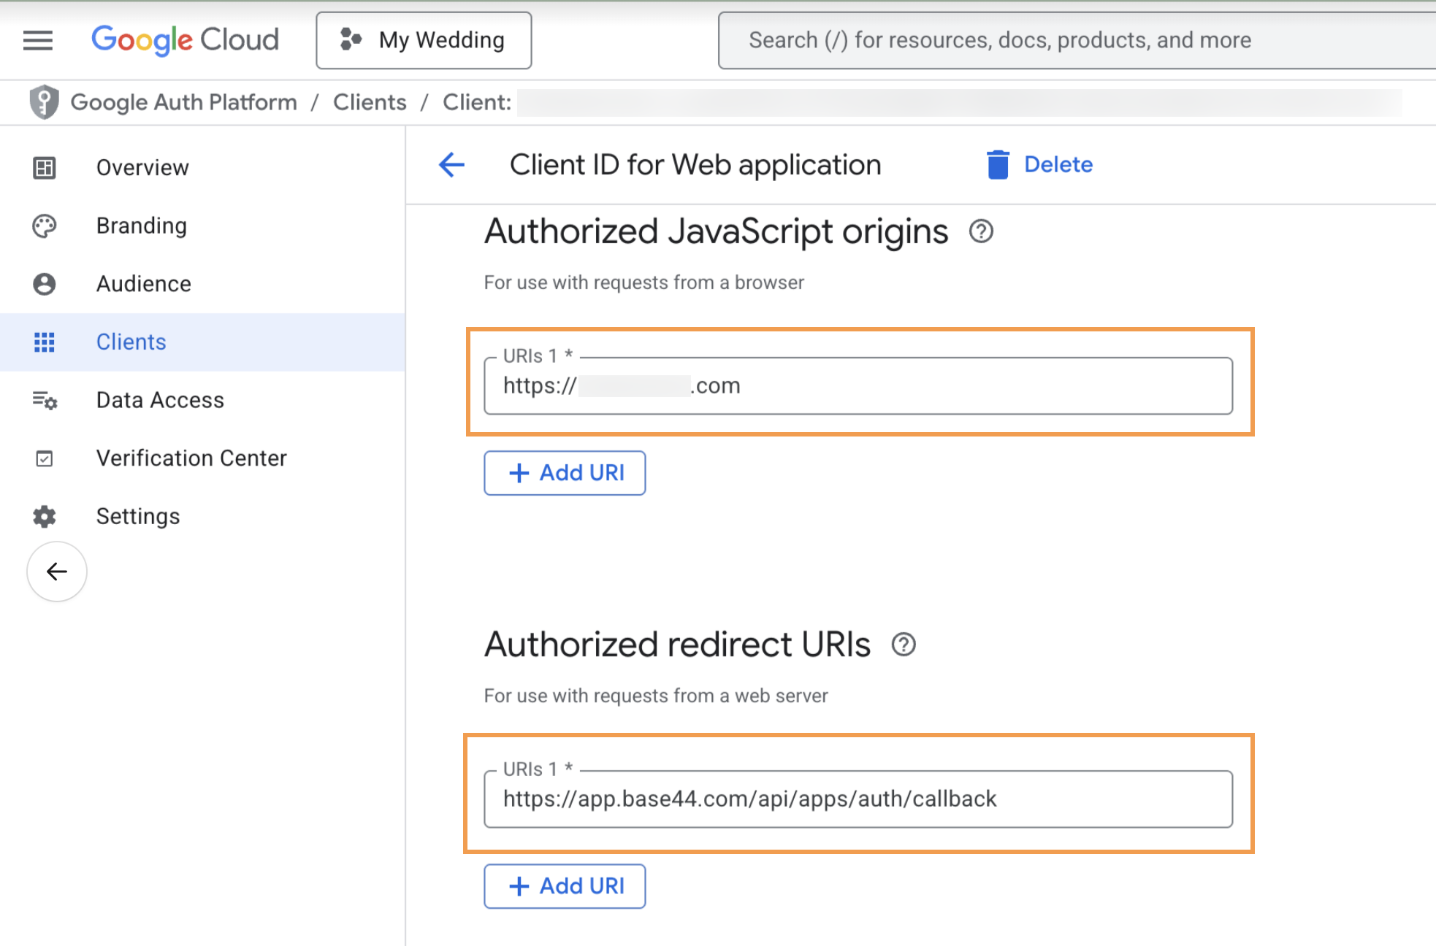Delete the client using trash icon
Viewport: 1436px width, 946px height.
(x=997, y=164)
